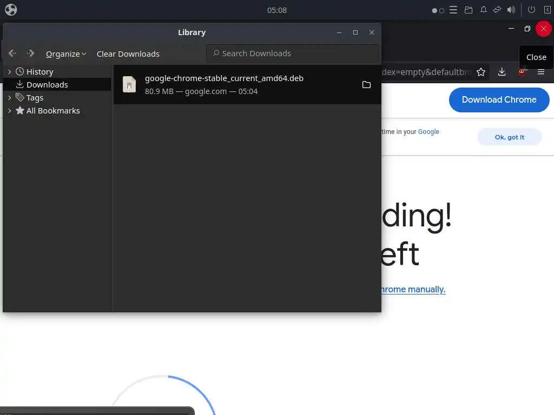Click the network connection arrows icon
The image size is (554, 415).
(497, 10)
